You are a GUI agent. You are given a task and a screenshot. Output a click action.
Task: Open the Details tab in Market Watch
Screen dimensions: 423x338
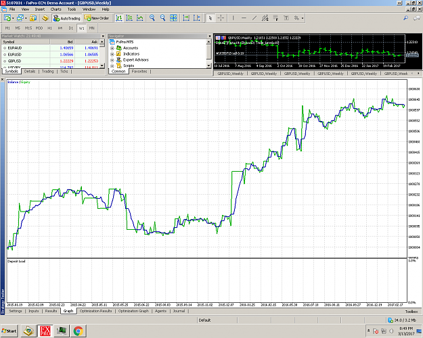tap(30, 72)
